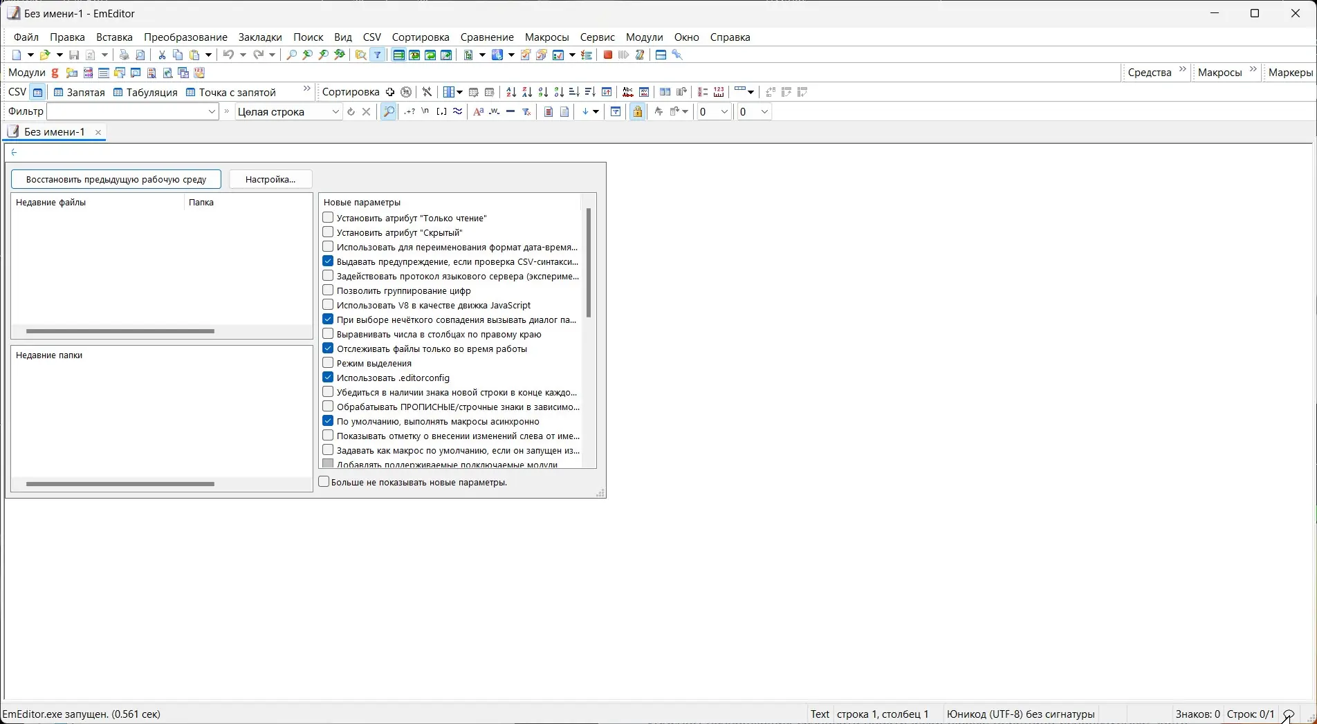
Task: Open the Сравнение menu
Action: (x=487, y=37)
